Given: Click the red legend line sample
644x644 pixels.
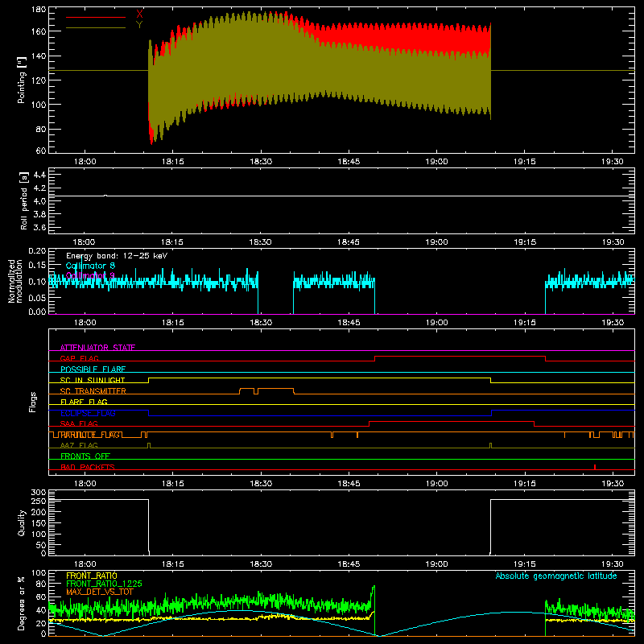Looking at the screenshot, I should 96,17.
